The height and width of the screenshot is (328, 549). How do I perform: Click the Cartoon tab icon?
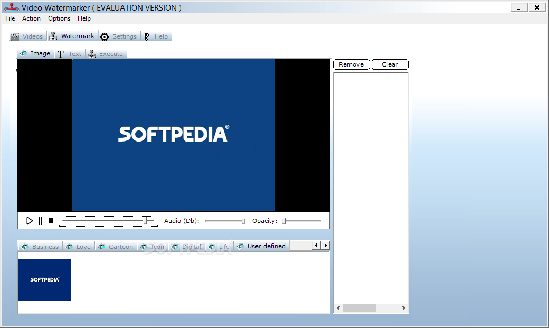pos(101,247)
